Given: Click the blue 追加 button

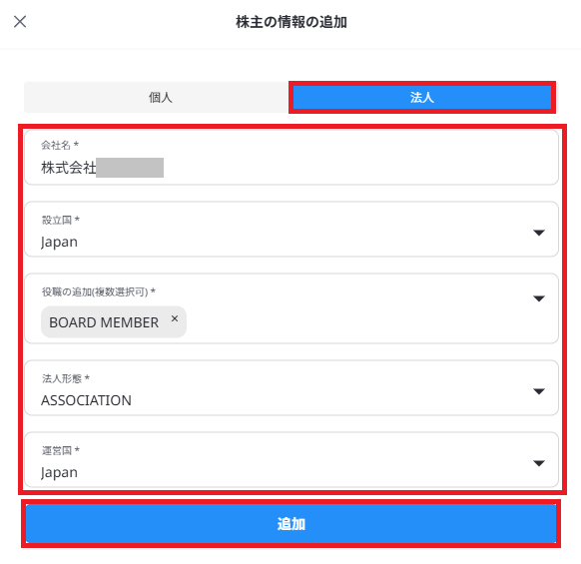Looking at the screenshot, I should pyautogui.click(x=290, y=524).
